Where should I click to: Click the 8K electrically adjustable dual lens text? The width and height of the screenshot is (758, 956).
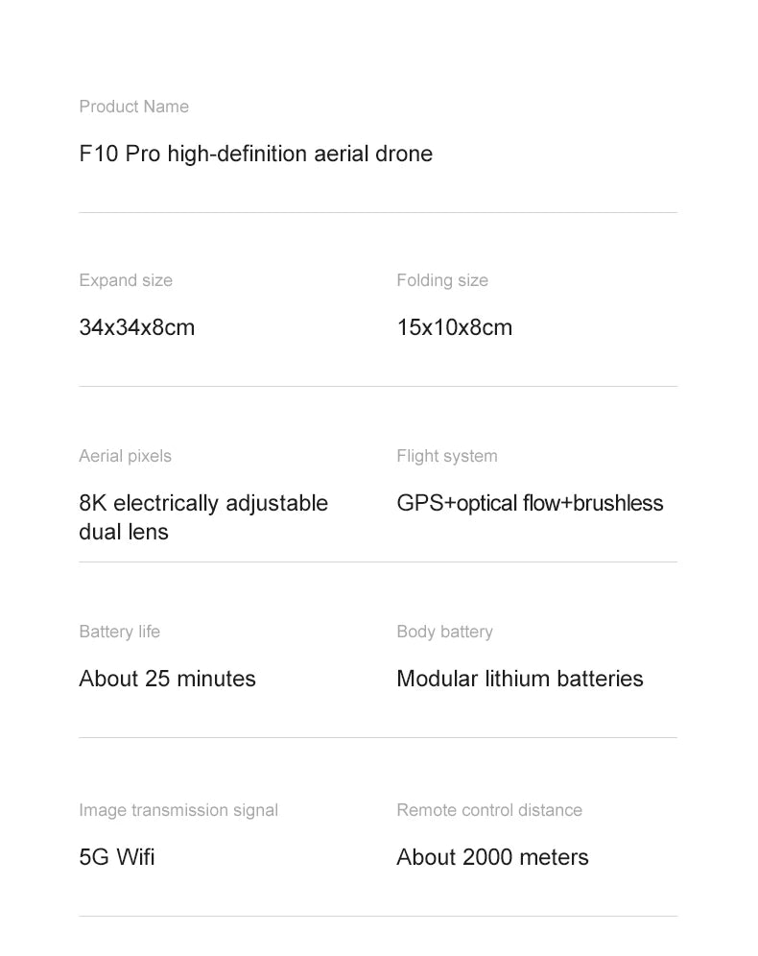(202, 516)
